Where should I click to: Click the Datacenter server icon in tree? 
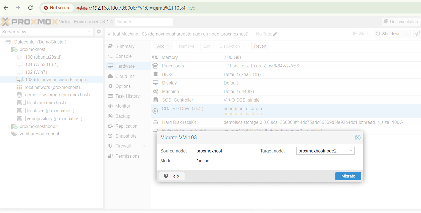pos(9,42)
